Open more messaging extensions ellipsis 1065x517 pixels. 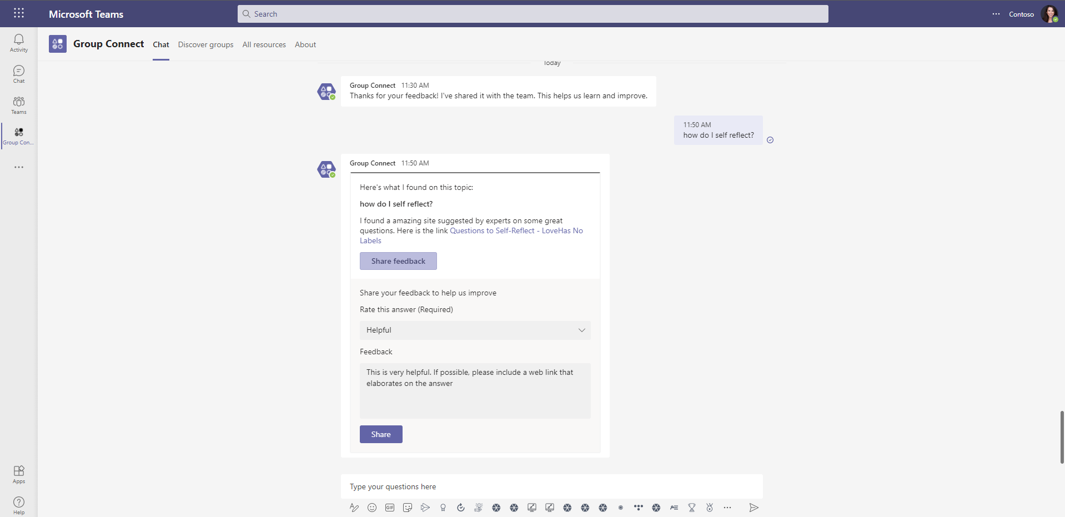[727, 508]
